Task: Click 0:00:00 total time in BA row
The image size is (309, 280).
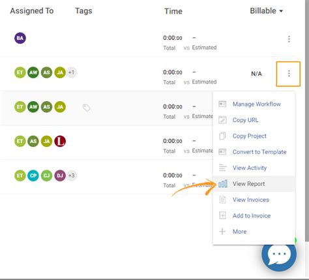Action: coord(173,38)
